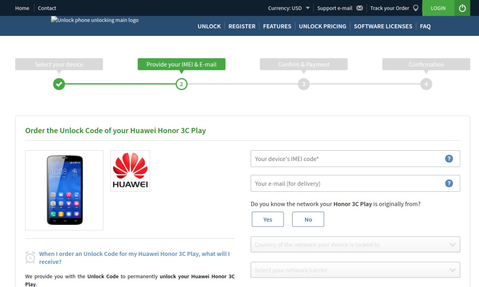Click the Support e-mail link text
The image size is (479, 287).
pos(335,8)
